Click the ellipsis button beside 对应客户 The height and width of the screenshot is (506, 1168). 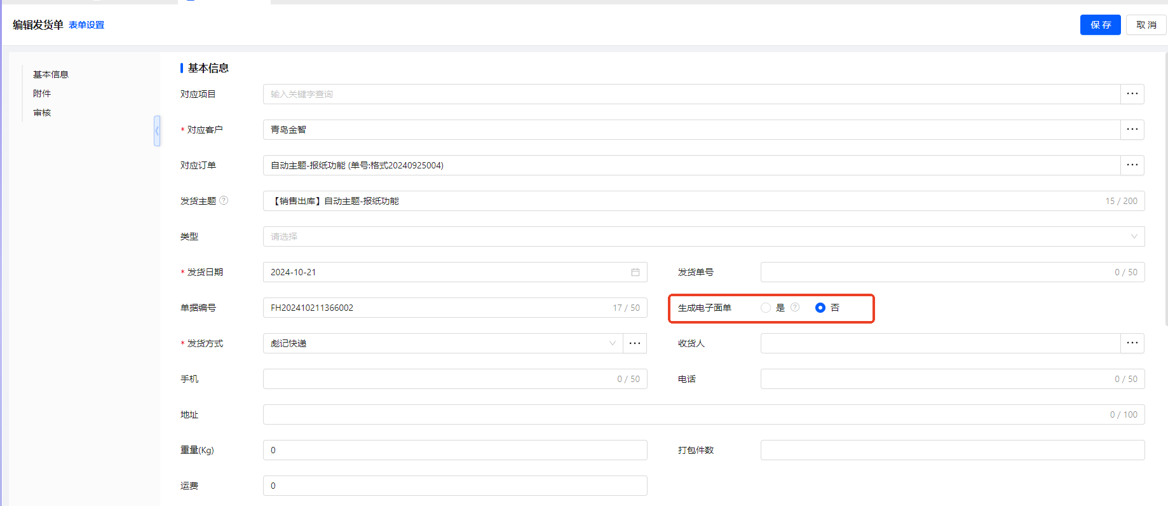[1132, 130]
